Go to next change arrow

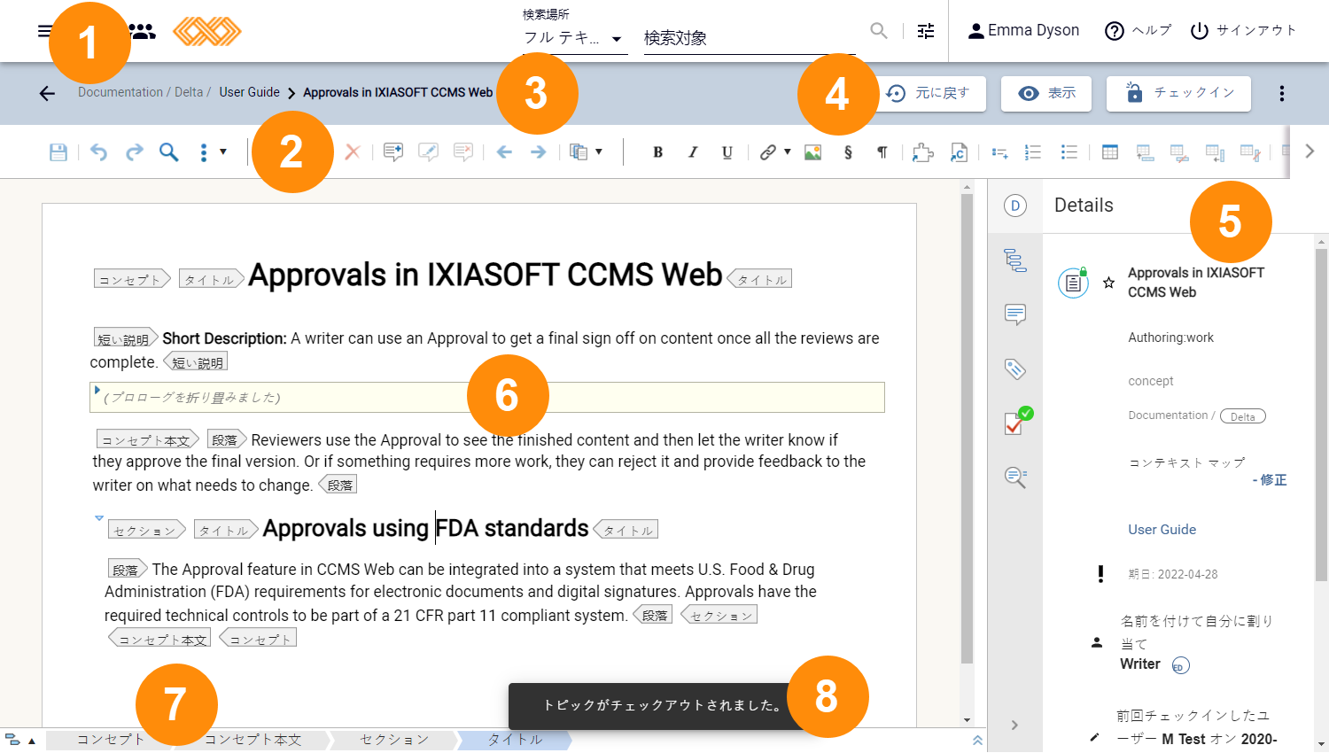tap(538, 152)
